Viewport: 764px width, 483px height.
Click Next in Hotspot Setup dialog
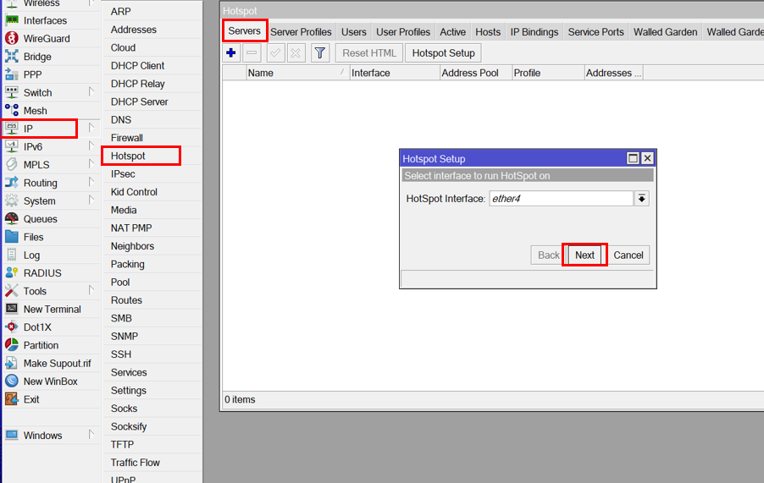[584, 255]
